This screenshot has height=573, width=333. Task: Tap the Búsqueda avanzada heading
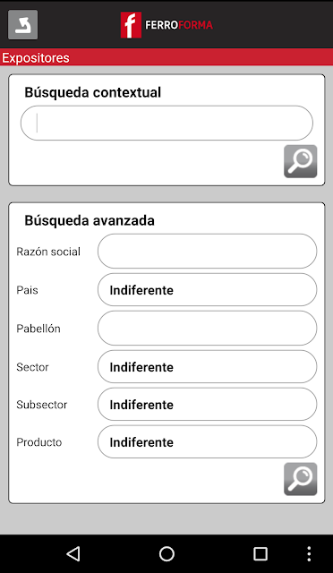pyautogui.click(x=90, y=221)
